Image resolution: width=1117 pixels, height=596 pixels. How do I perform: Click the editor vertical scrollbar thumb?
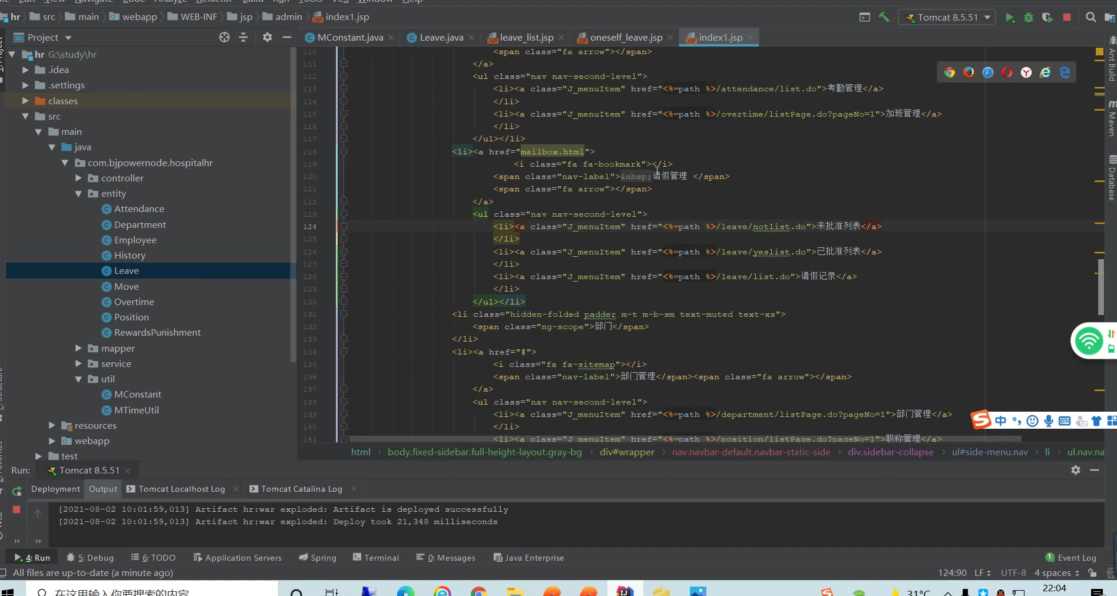(x=1101, y=287)
